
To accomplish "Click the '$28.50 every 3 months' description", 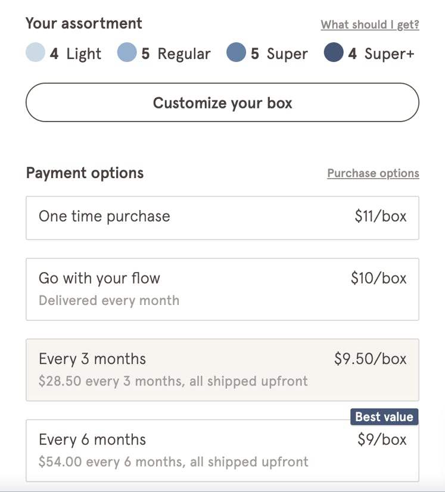I will (173, 381).
